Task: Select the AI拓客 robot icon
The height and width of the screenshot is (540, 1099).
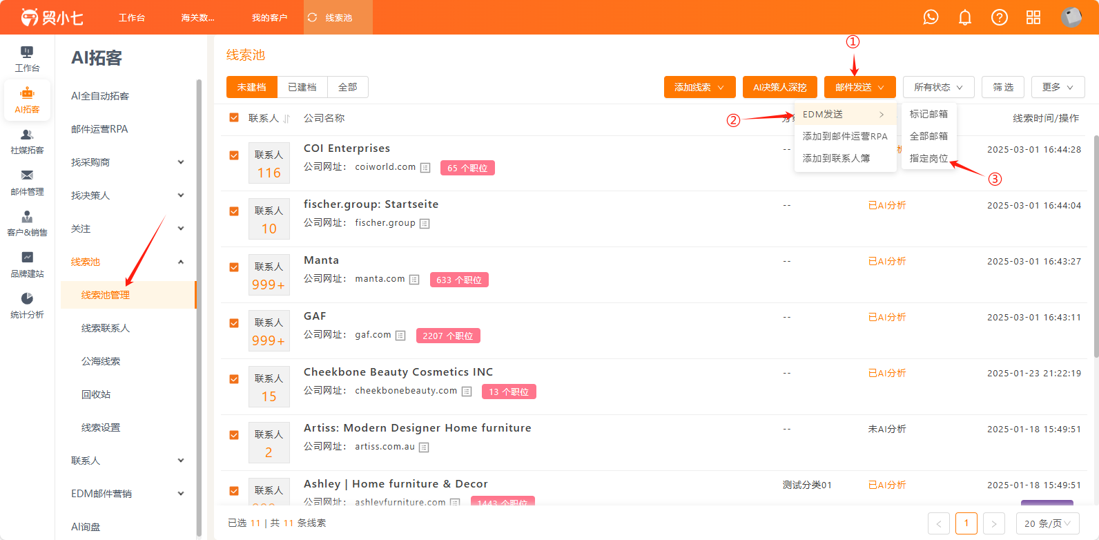Action: click(27, 93)
